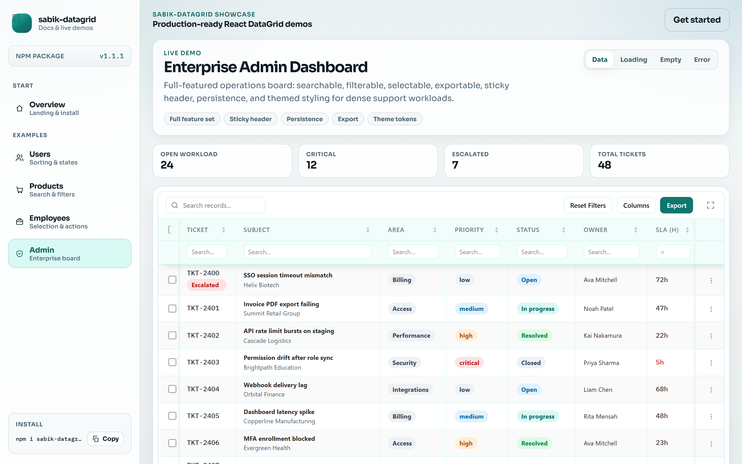The height and width of the screenshot is (464, 742).
Task: Open row actions for TKT-2401
Action: (x=711, y=309)
